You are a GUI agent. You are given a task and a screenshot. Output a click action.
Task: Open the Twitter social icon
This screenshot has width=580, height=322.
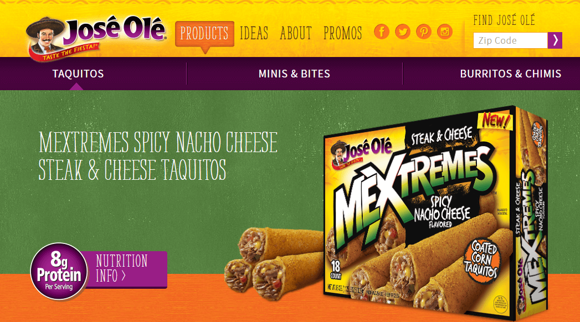point(402,32)
